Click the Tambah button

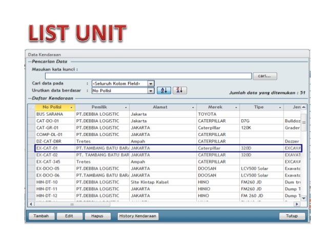pos(41,216)
